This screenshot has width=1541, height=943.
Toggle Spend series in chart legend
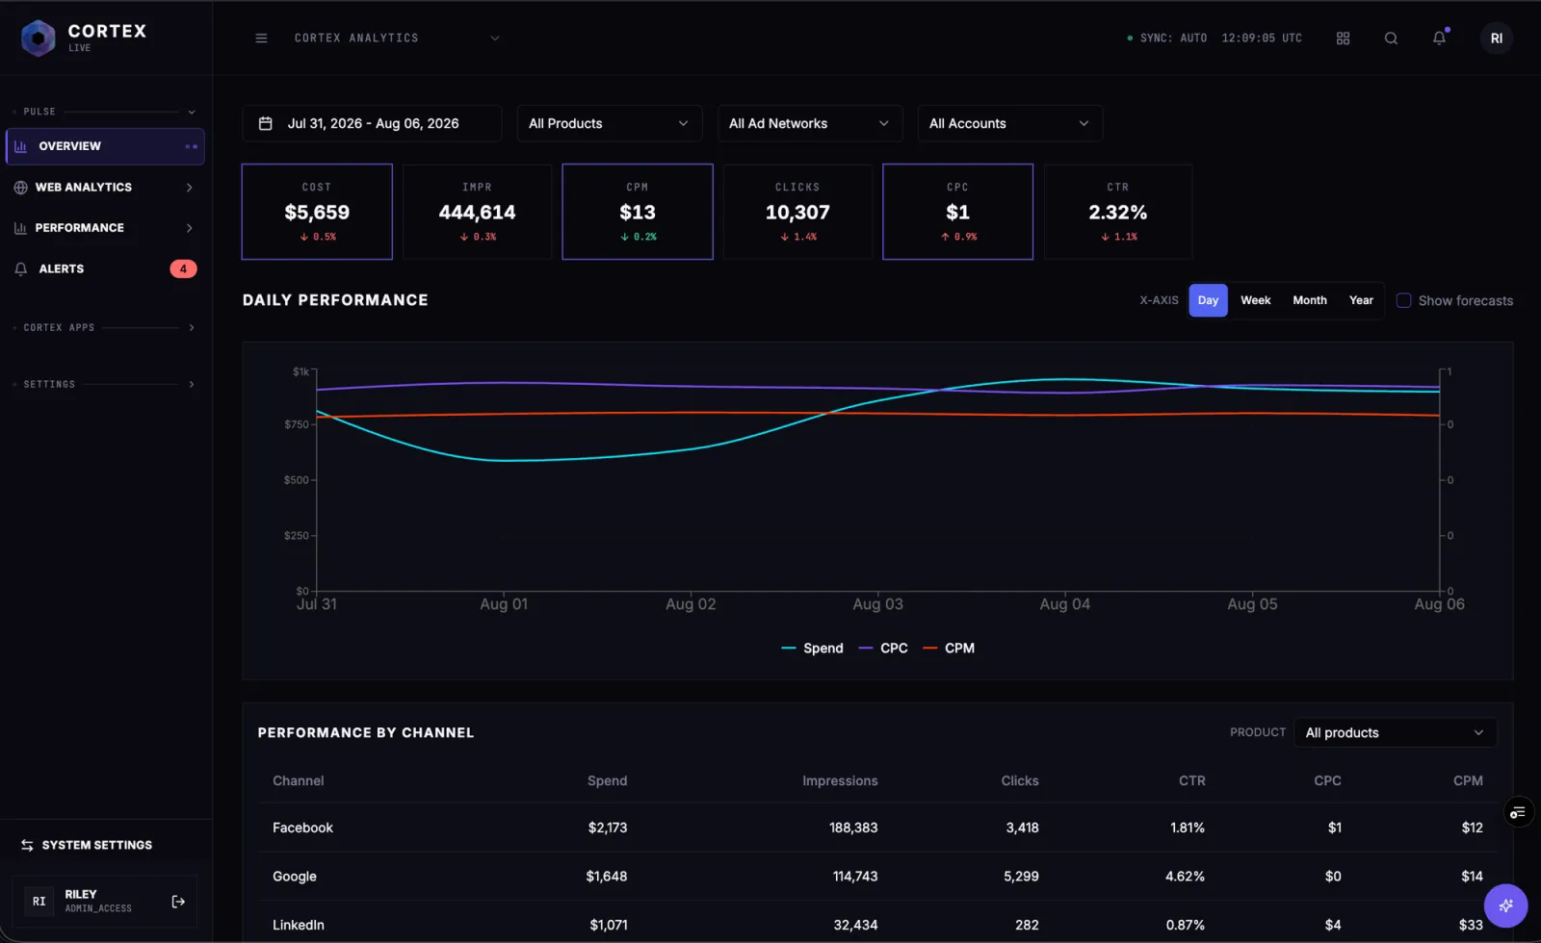click(812, 649)
